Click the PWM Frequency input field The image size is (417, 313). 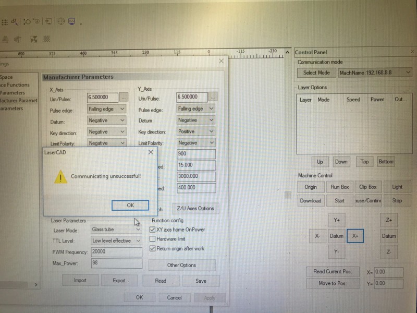click(x=116, y=252)
